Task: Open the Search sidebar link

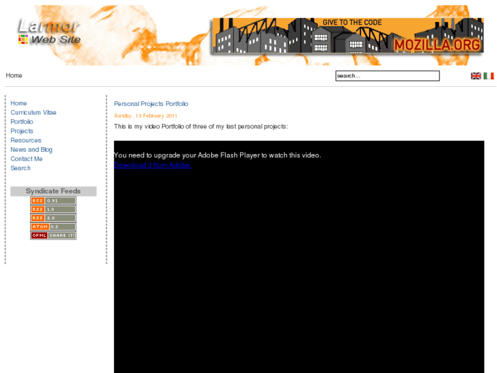Action: point(21,168)
